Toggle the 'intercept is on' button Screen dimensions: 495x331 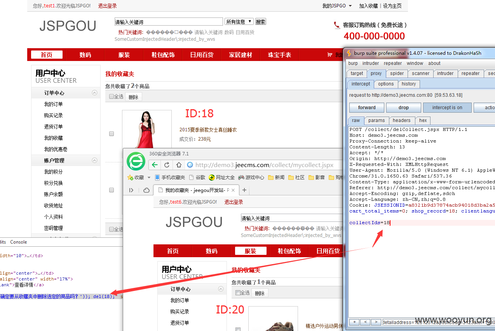click(x=447, y=108)
